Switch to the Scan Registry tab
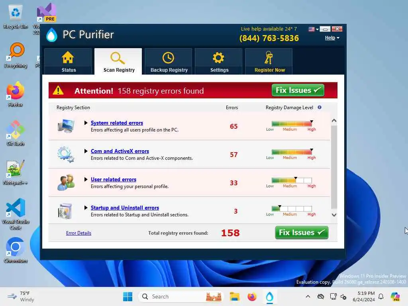The image size is (408, 306). click(x=118, y=61)
